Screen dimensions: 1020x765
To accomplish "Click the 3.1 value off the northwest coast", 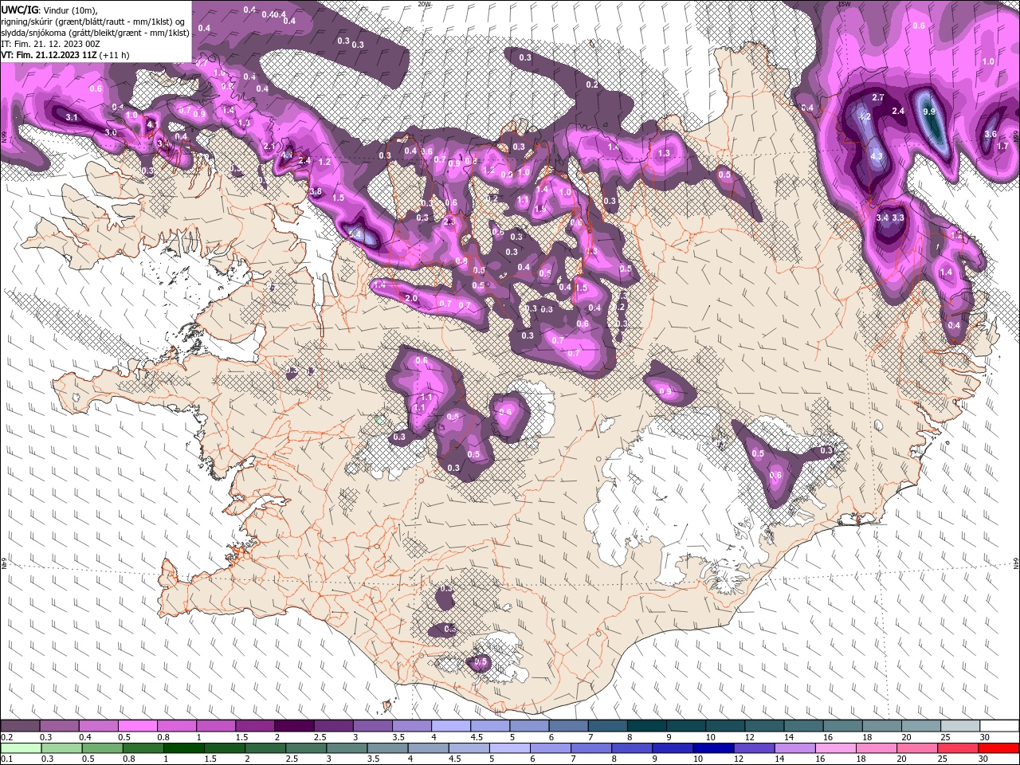I will tap(71, 117).
